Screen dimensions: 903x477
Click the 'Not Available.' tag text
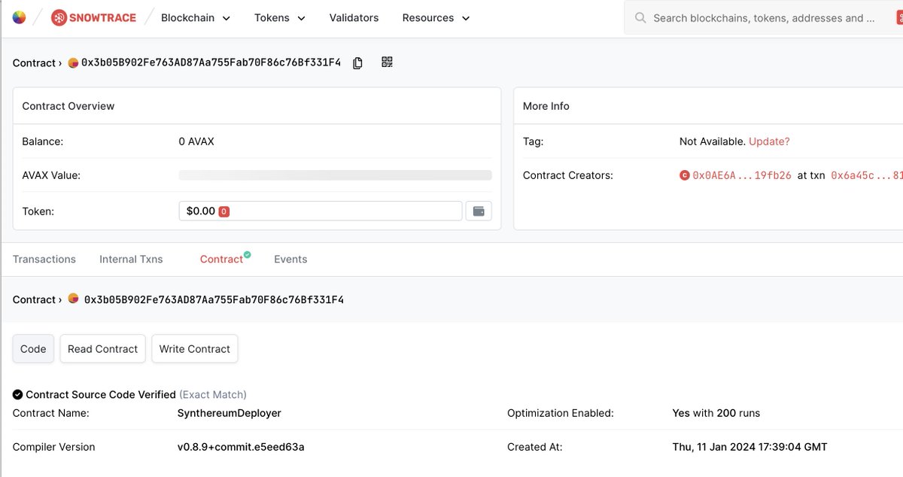[713, 141]
